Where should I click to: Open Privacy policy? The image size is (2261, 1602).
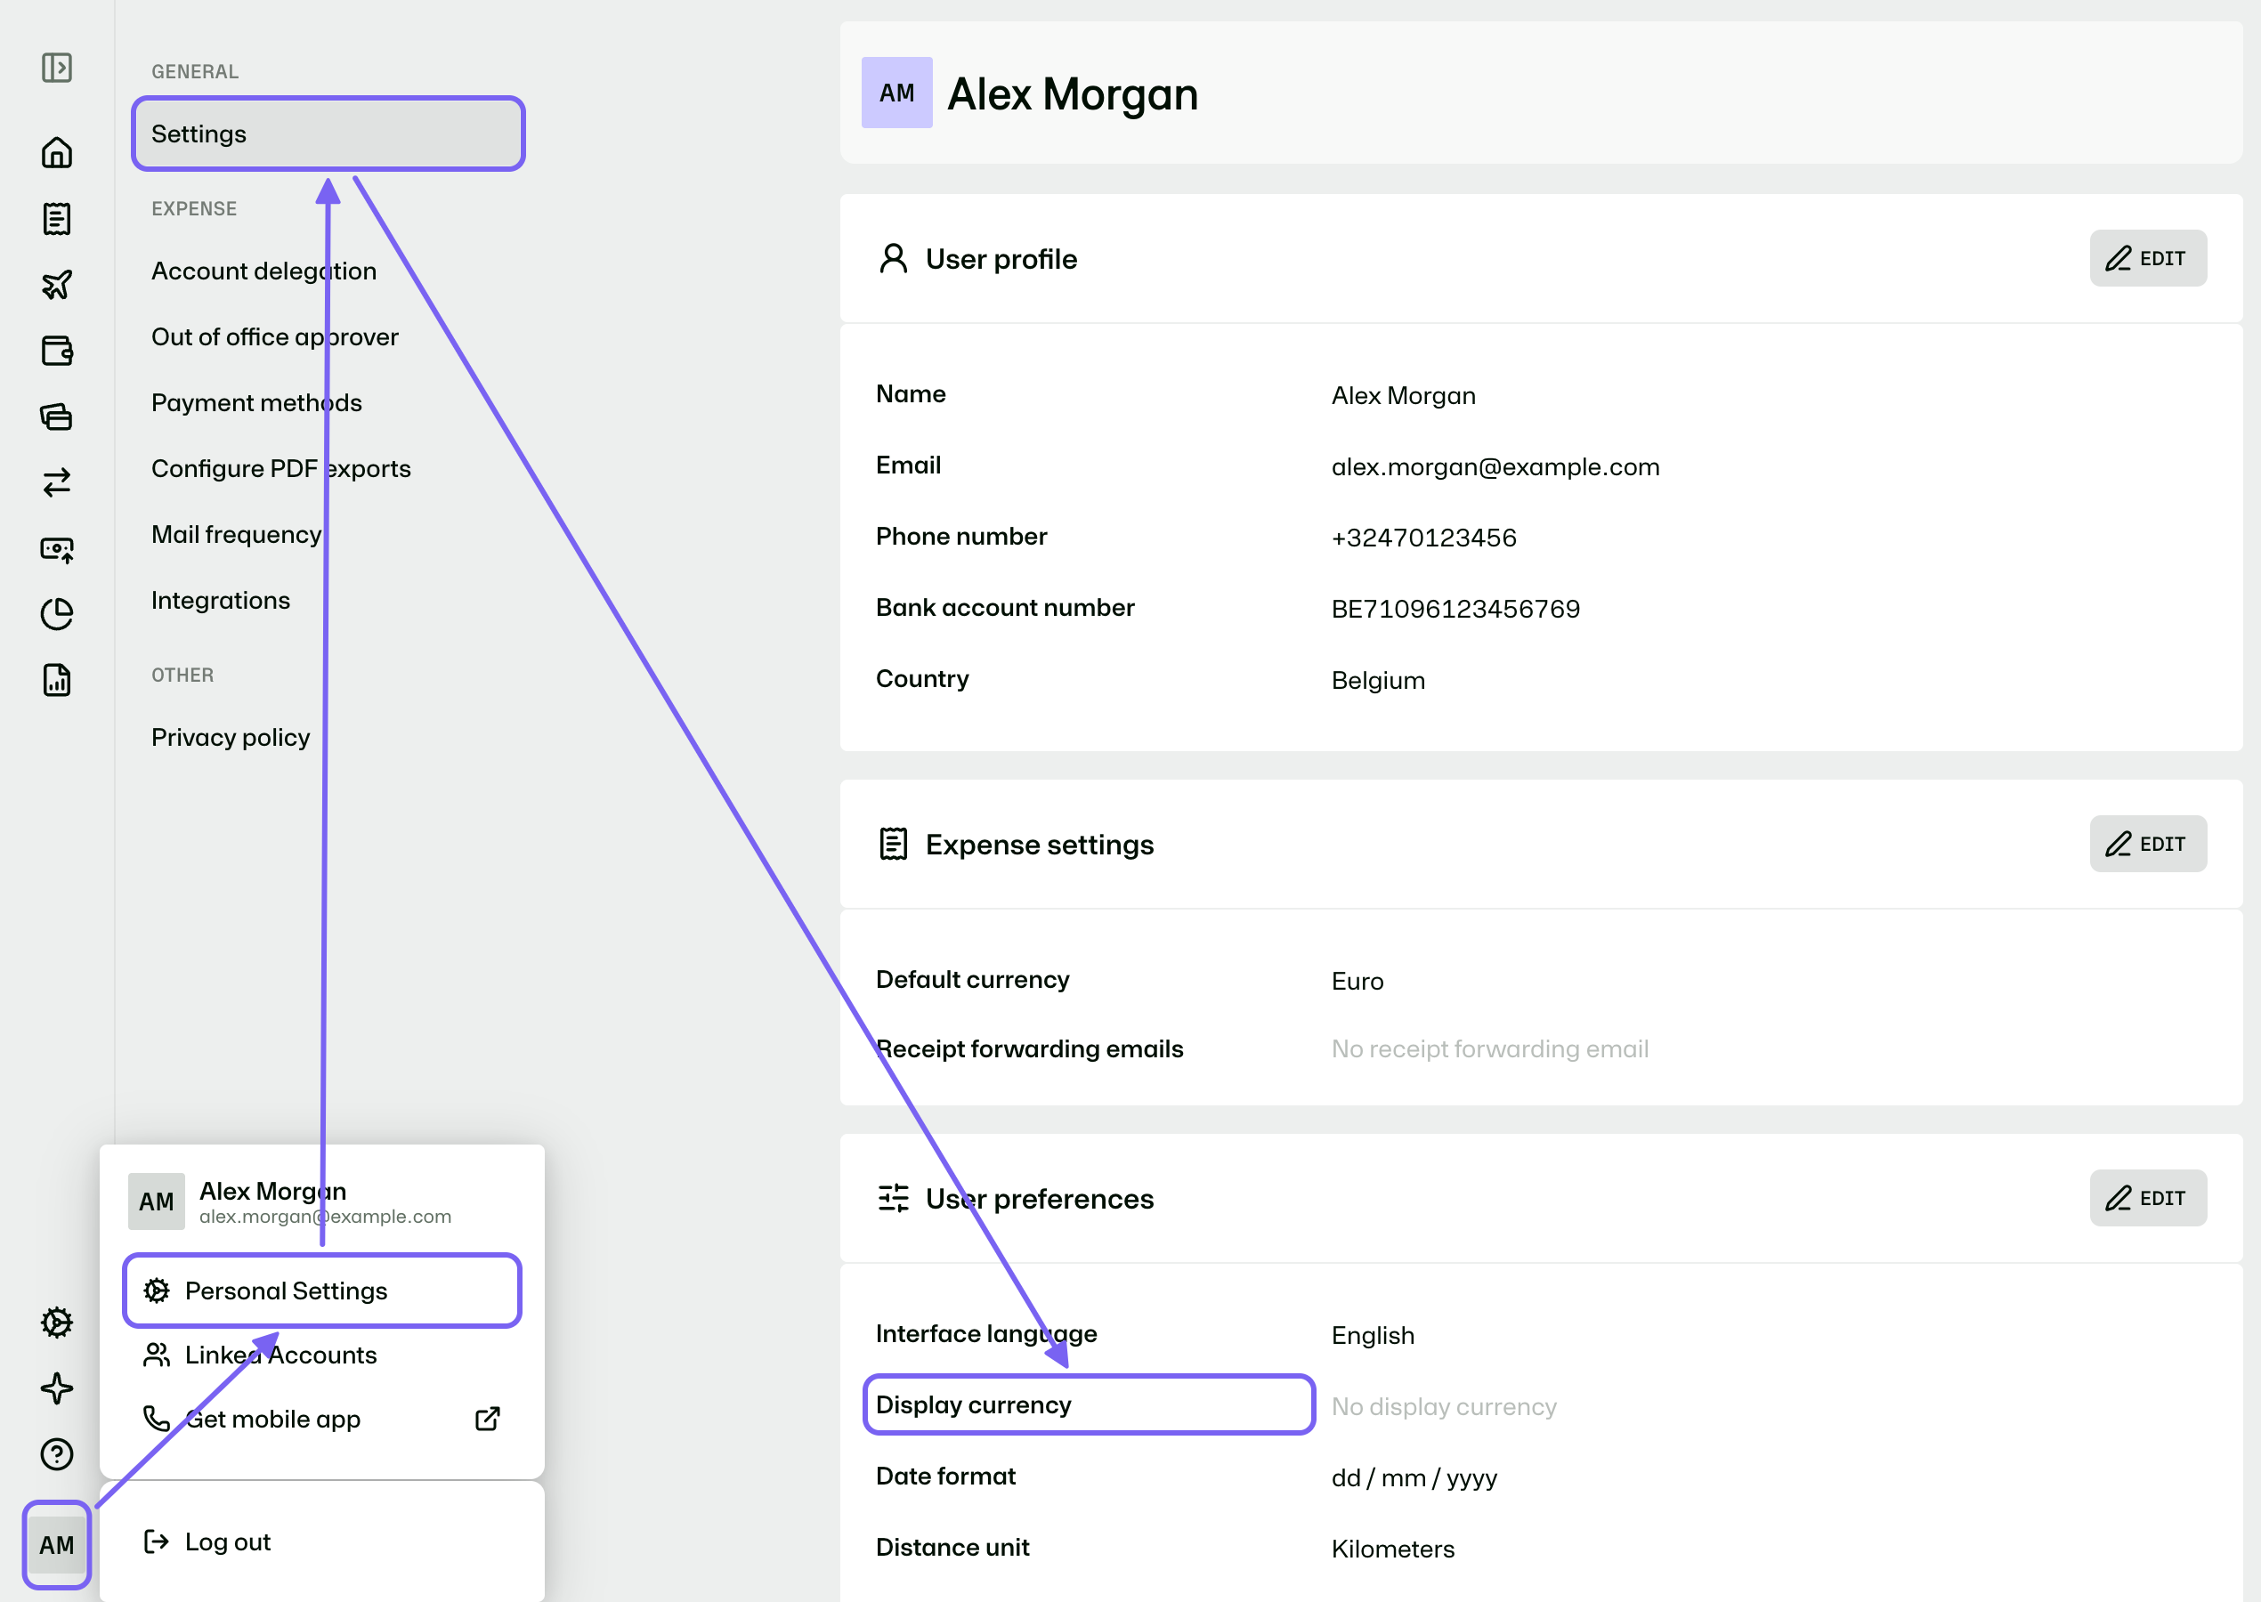pos(230,737)
